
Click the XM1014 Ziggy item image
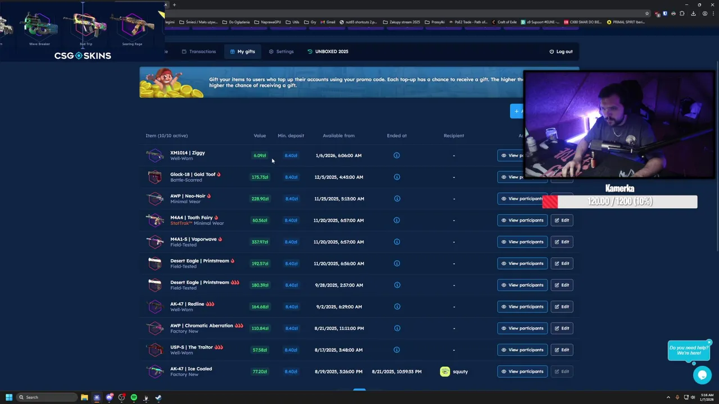[x=154, y=155]
